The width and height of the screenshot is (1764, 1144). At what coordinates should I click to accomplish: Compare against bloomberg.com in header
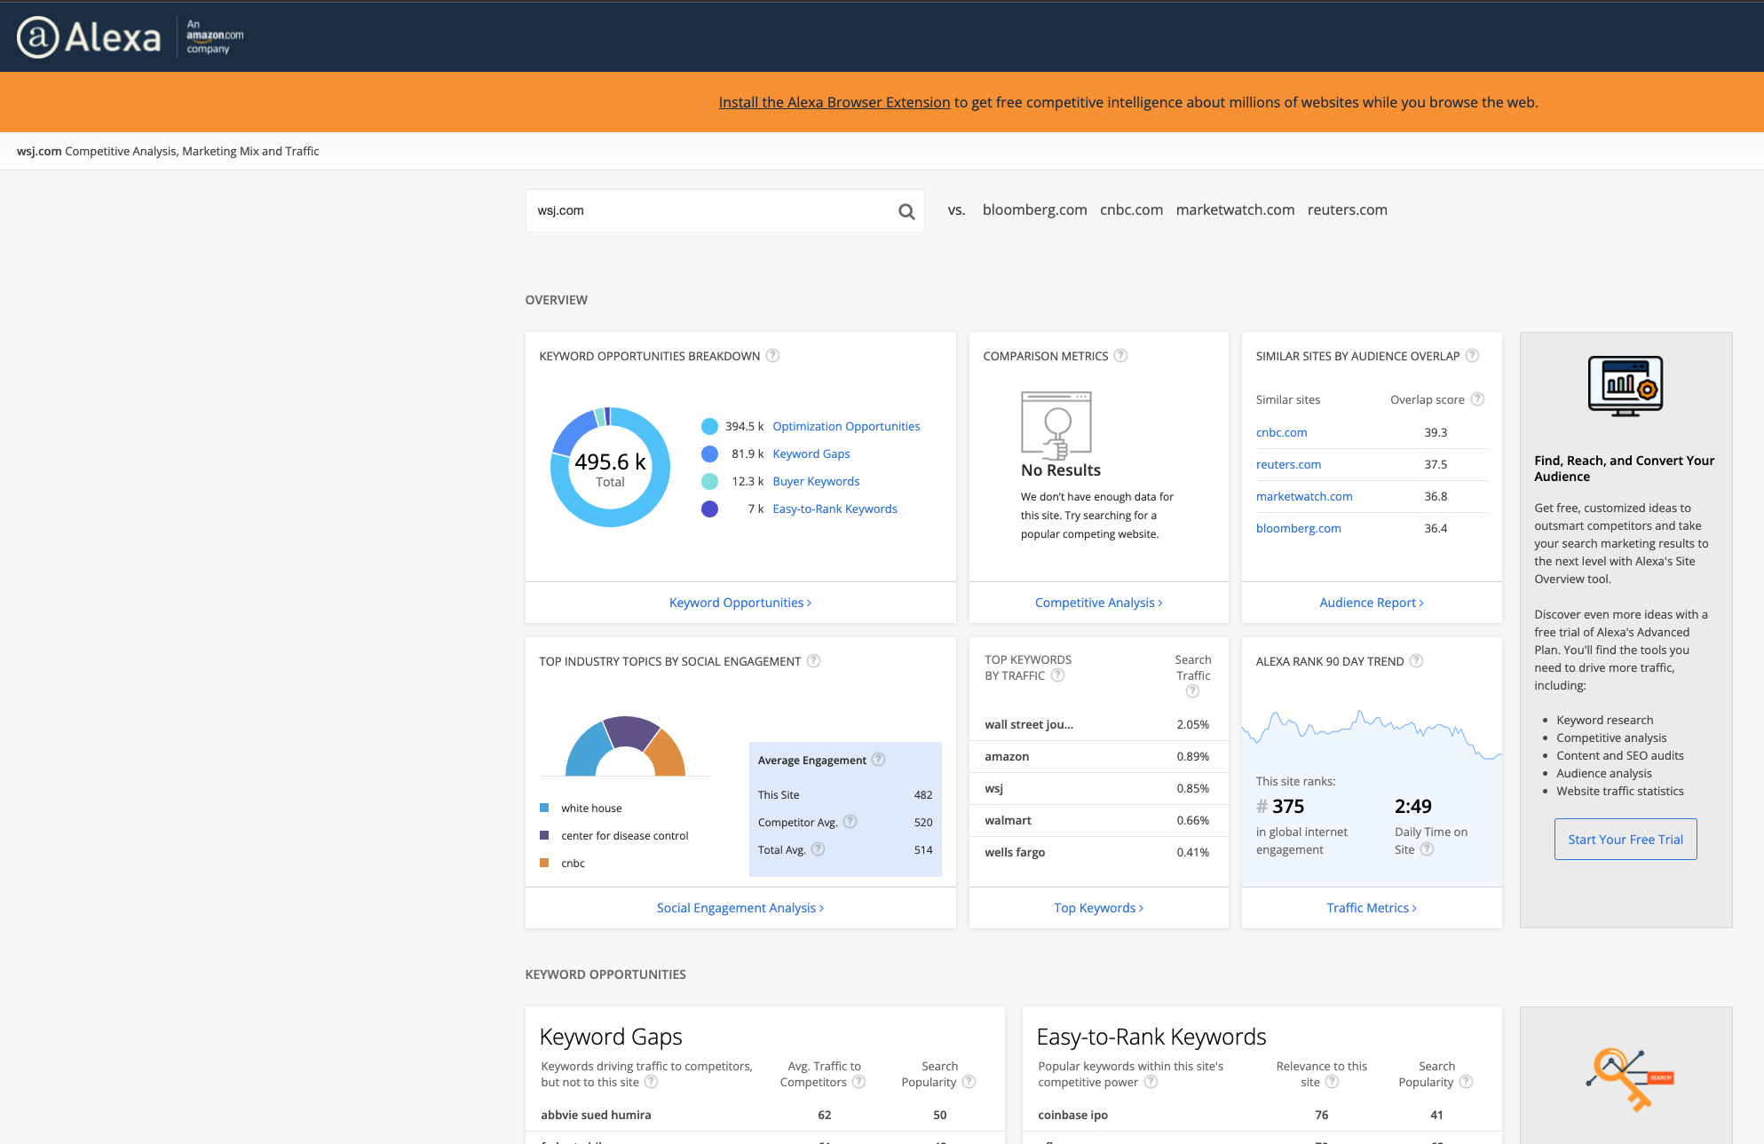[1035, 210]
